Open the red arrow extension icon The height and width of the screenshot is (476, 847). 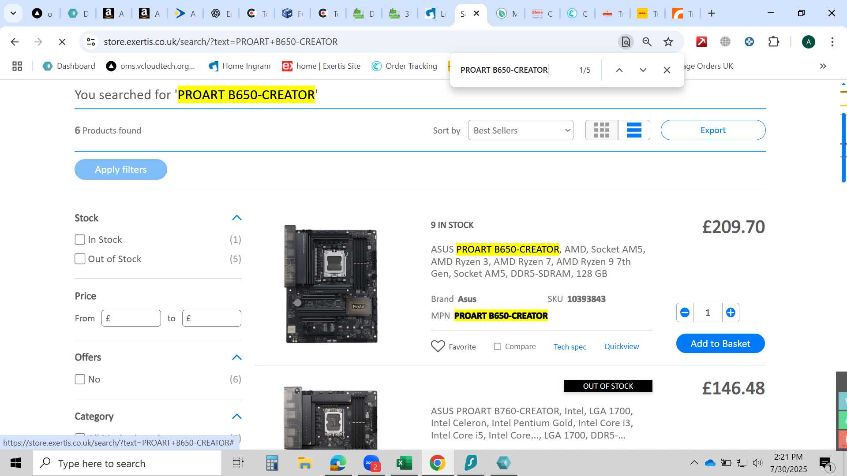click(x=701, y=42)
